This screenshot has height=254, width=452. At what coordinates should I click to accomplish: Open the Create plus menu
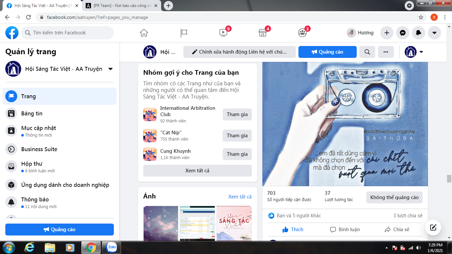[x=386, y=33]
